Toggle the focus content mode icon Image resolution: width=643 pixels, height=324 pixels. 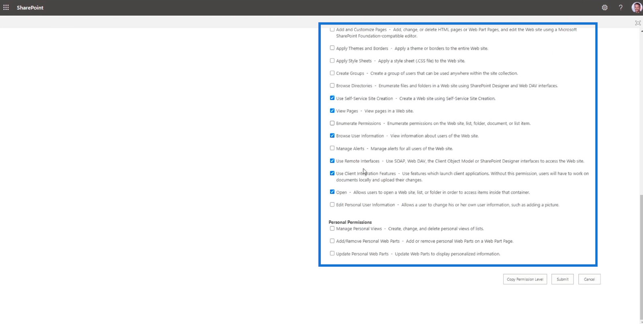pos(638,23)
